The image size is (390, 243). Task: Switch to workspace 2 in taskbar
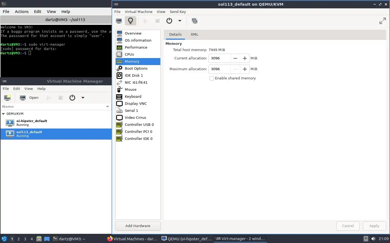(18, 239)
